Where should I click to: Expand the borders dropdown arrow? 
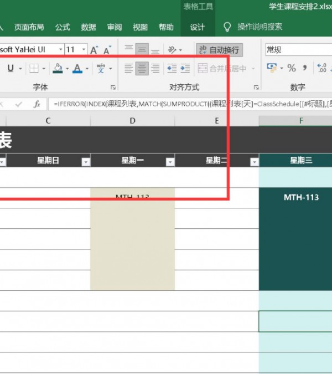44,69
